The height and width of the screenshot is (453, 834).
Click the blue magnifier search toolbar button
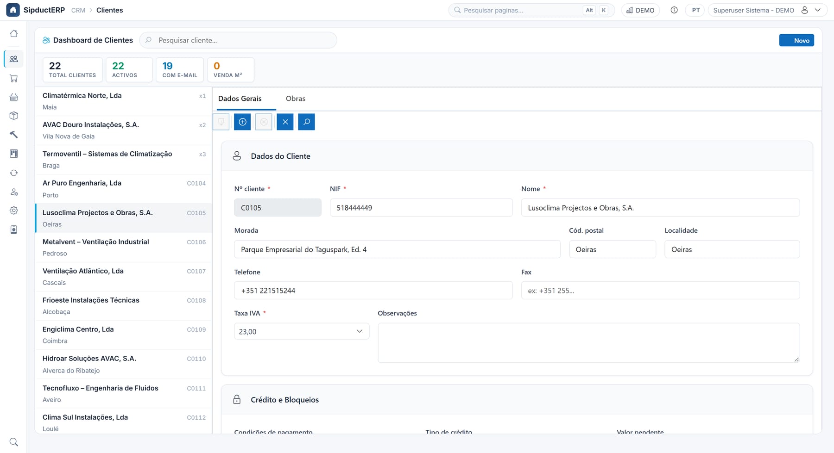click(306, 122)
